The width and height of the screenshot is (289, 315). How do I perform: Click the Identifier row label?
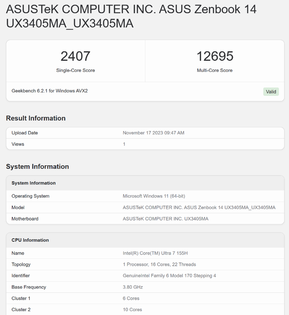[x=21, y=276]
